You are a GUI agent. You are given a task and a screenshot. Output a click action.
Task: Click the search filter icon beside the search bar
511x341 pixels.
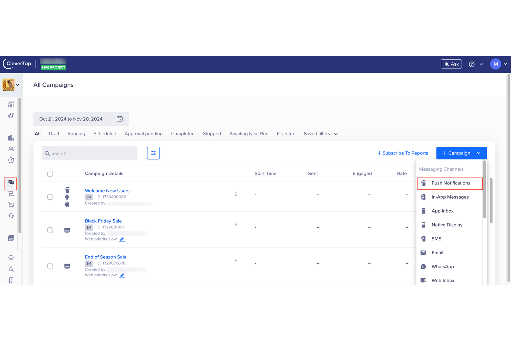153,153
